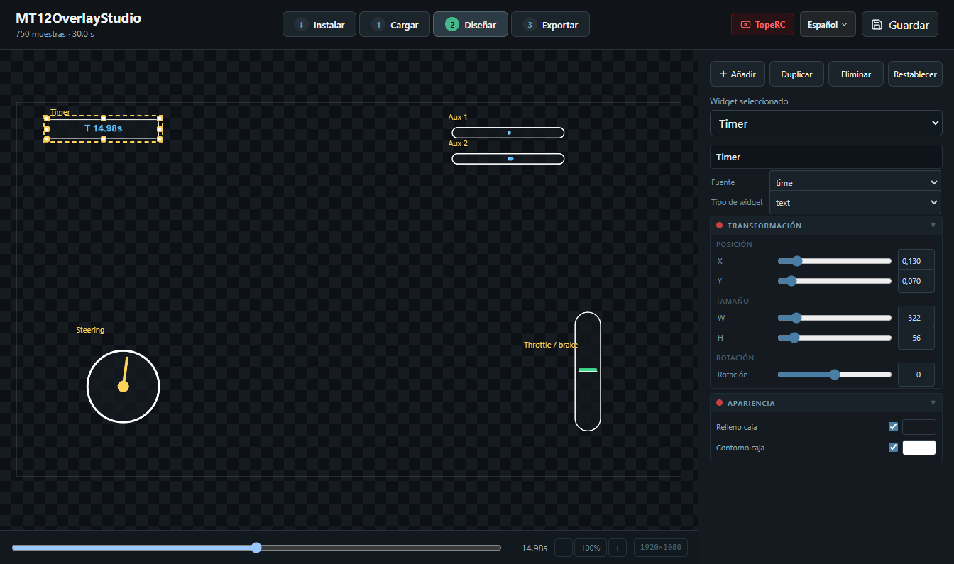Click the W value field 322

(916, 318)
